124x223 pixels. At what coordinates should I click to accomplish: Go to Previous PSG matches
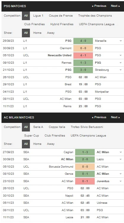pos(99,6)
